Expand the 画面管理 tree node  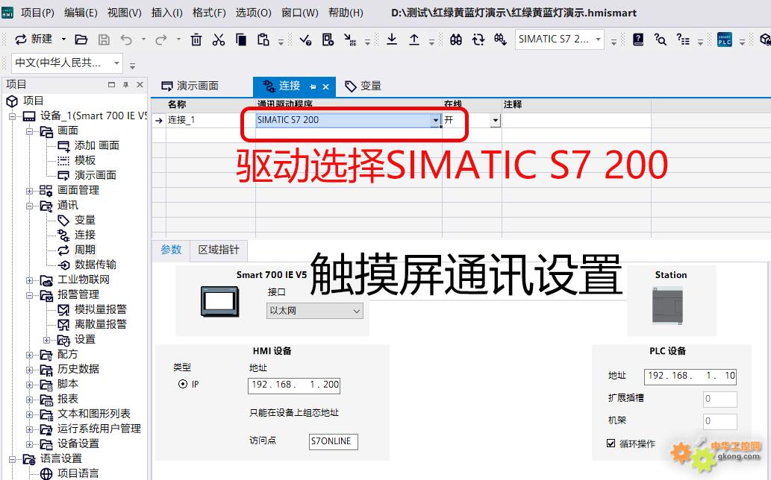point(30,190)
